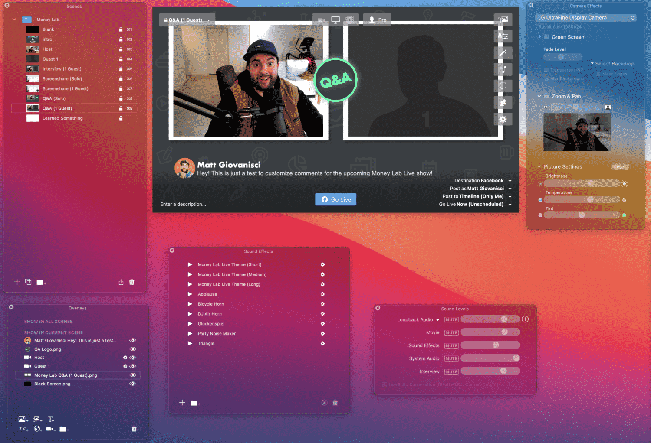Open the Go Live Now (Unscheduled) dropdown
The height and width of the screenshot is (443, 651).
pos(475,204)
